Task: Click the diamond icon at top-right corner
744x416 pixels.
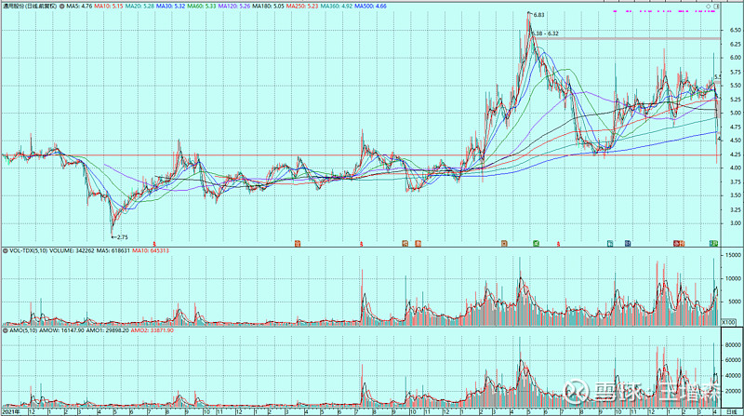Action: pyautogui.click(x=710, y=6)
